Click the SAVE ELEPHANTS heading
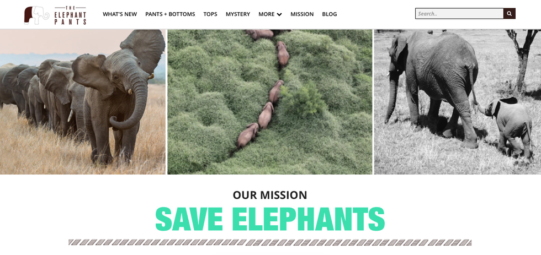The image size is (541, 255). click(x=270, y=219)
